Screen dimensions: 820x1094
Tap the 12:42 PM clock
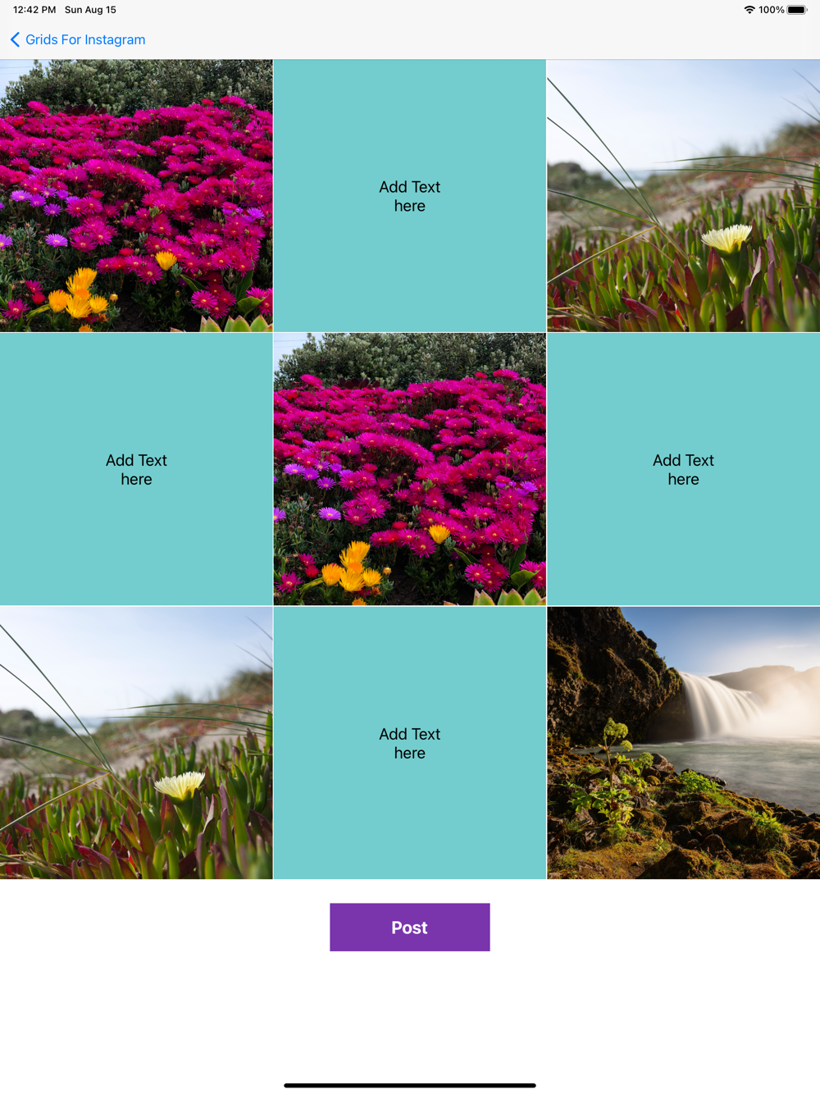pos(34,10)
